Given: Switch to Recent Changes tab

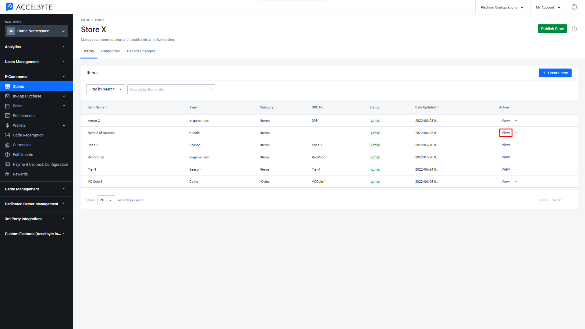Looking at the screenshot, I should click(141, 51).
